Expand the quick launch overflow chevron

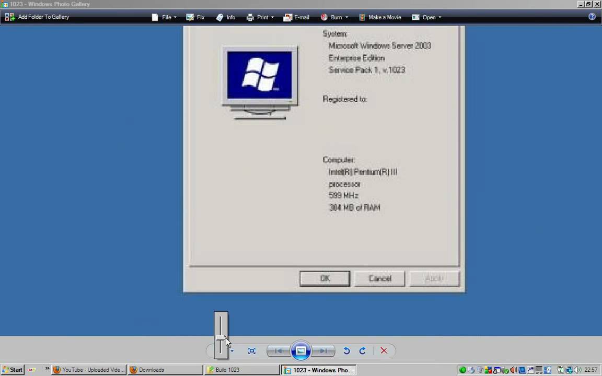click(x=47, y=369)
